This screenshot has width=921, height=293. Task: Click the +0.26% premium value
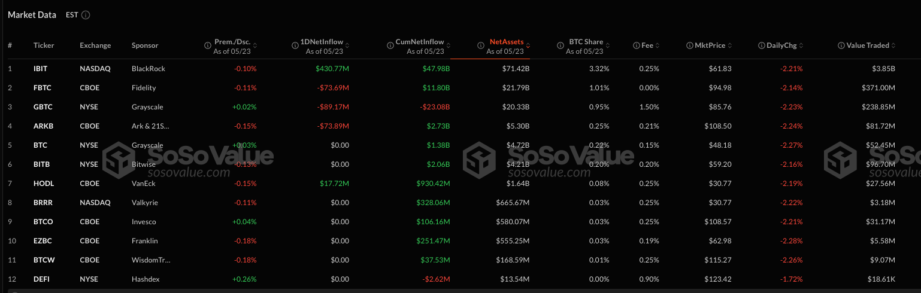point(244,279)
